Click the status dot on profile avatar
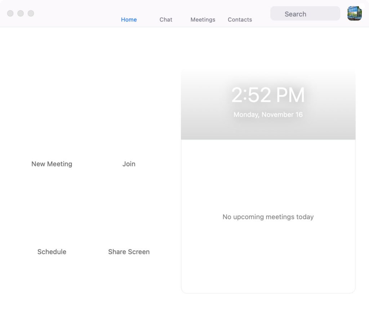The image size is (369, 334). click(361, 6)
